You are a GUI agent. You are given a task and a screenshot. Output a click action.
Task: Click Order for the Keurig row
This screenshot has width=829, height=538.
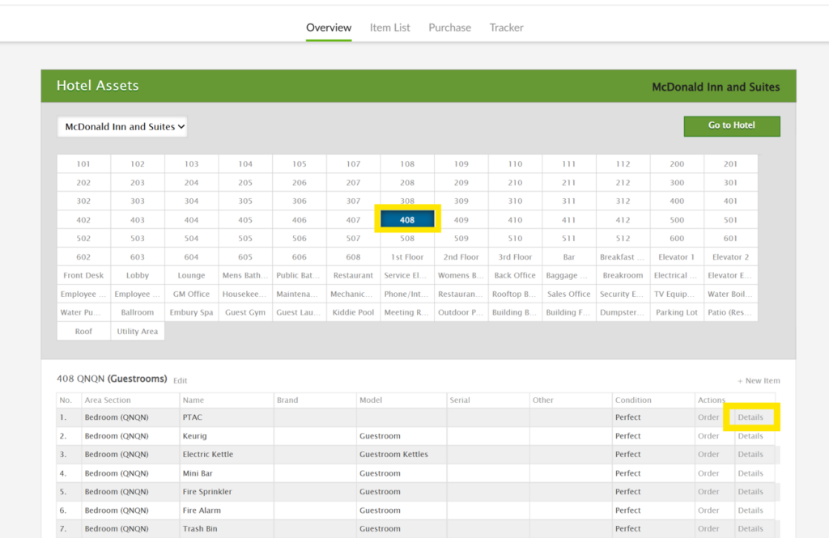(x=708, y=436)
